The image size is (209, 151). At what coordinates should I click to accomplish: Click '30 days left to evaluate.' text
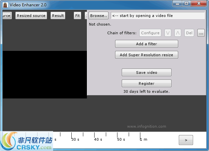(147, 91)
